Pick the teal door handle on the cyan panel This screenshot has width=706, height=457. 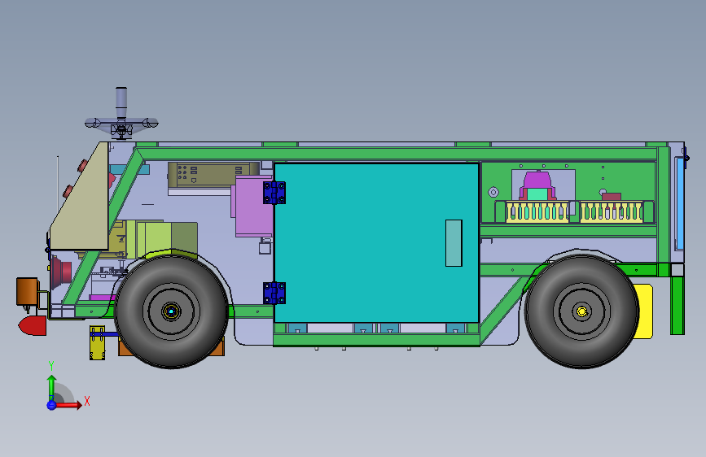click(x=454, y=243)
